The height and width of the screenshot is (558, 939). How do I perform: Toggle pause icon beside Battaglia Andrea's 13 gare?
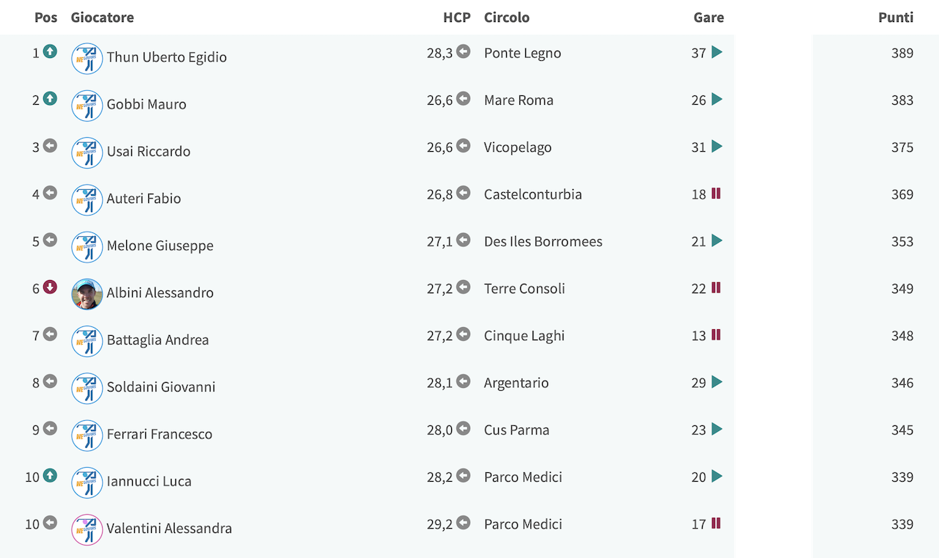716,335
